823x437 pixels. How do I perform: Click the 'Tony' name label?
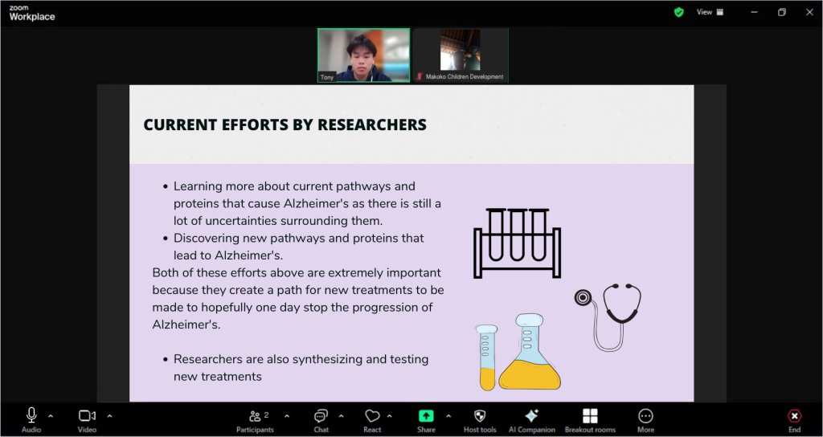coord(327,77)
